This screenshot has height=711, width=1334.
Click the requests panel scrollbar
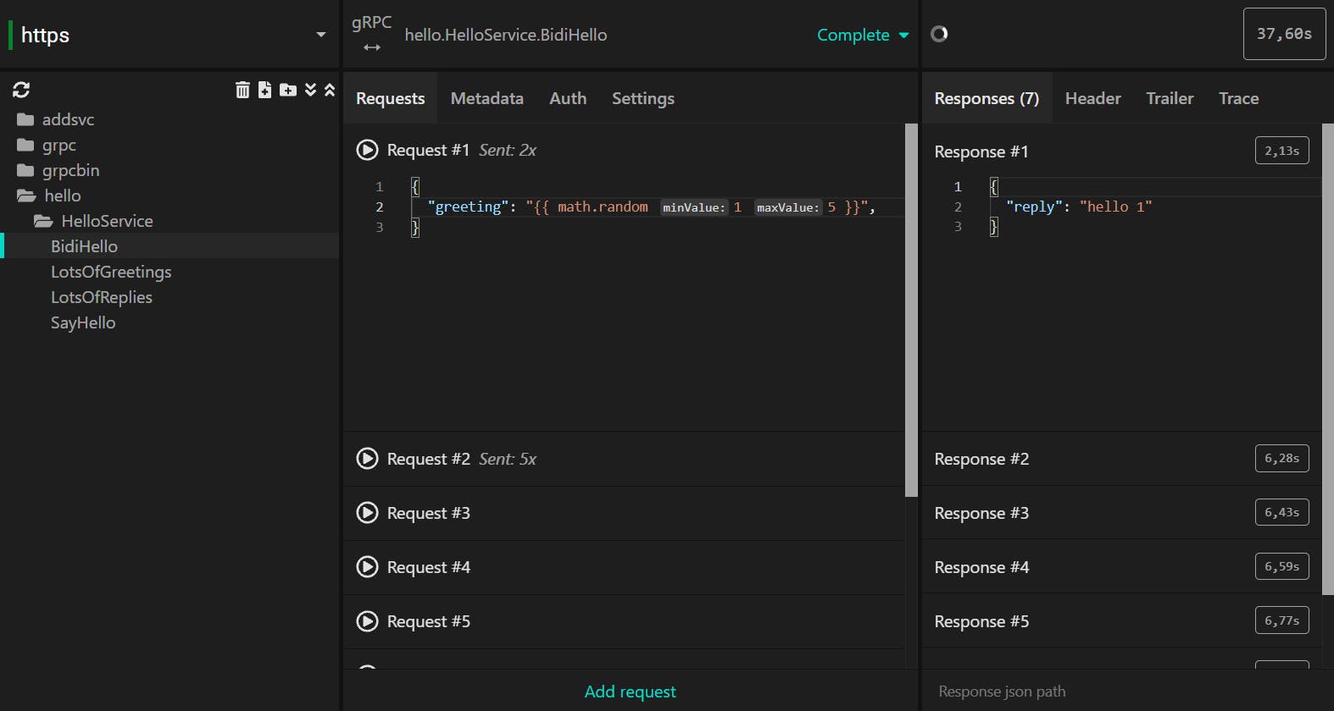(911, 310)
